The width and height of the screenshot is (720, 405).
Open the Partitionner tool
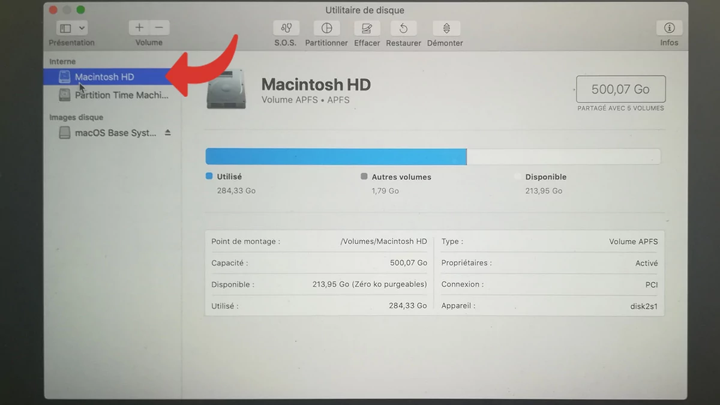pyautogui.click(x=326, y=28)
